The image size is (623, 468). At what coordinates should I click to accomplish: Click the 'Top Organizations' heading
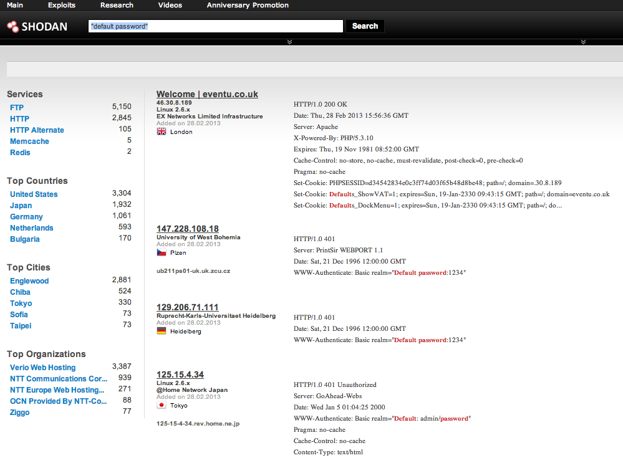(46, 354)
